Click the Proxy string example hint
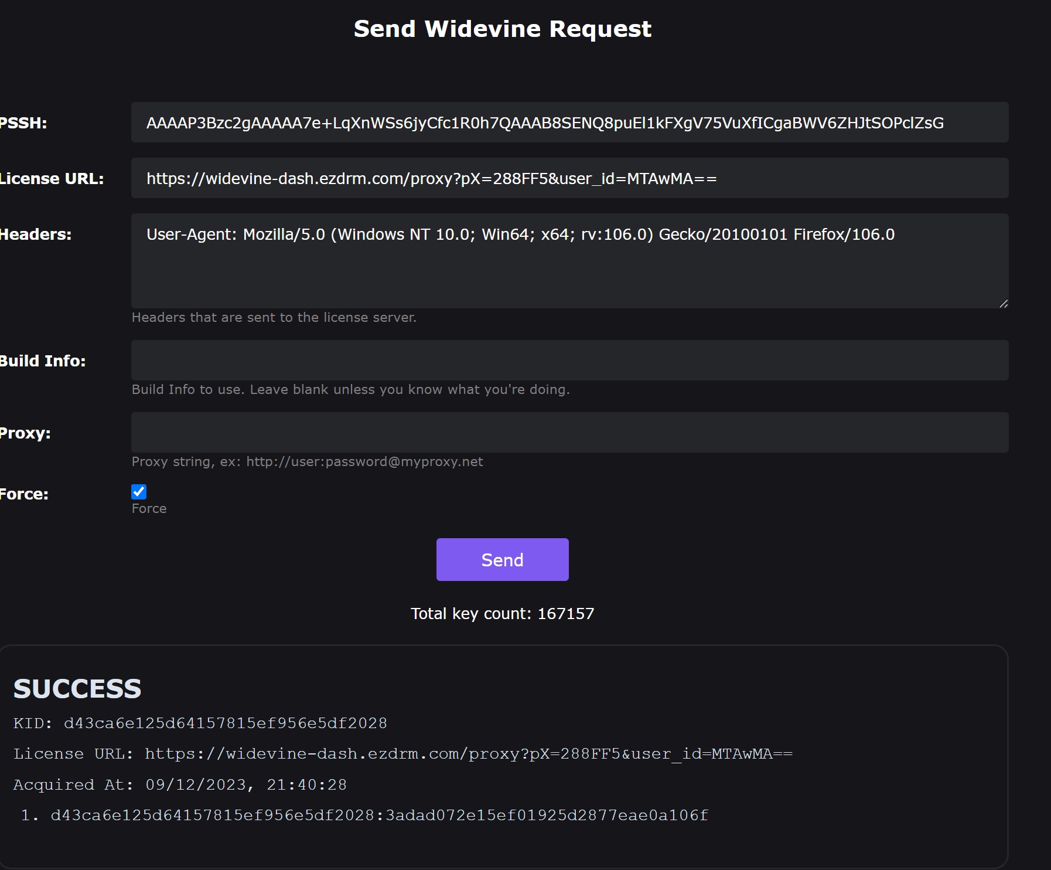1051x870 pixels. pos(307,462)
